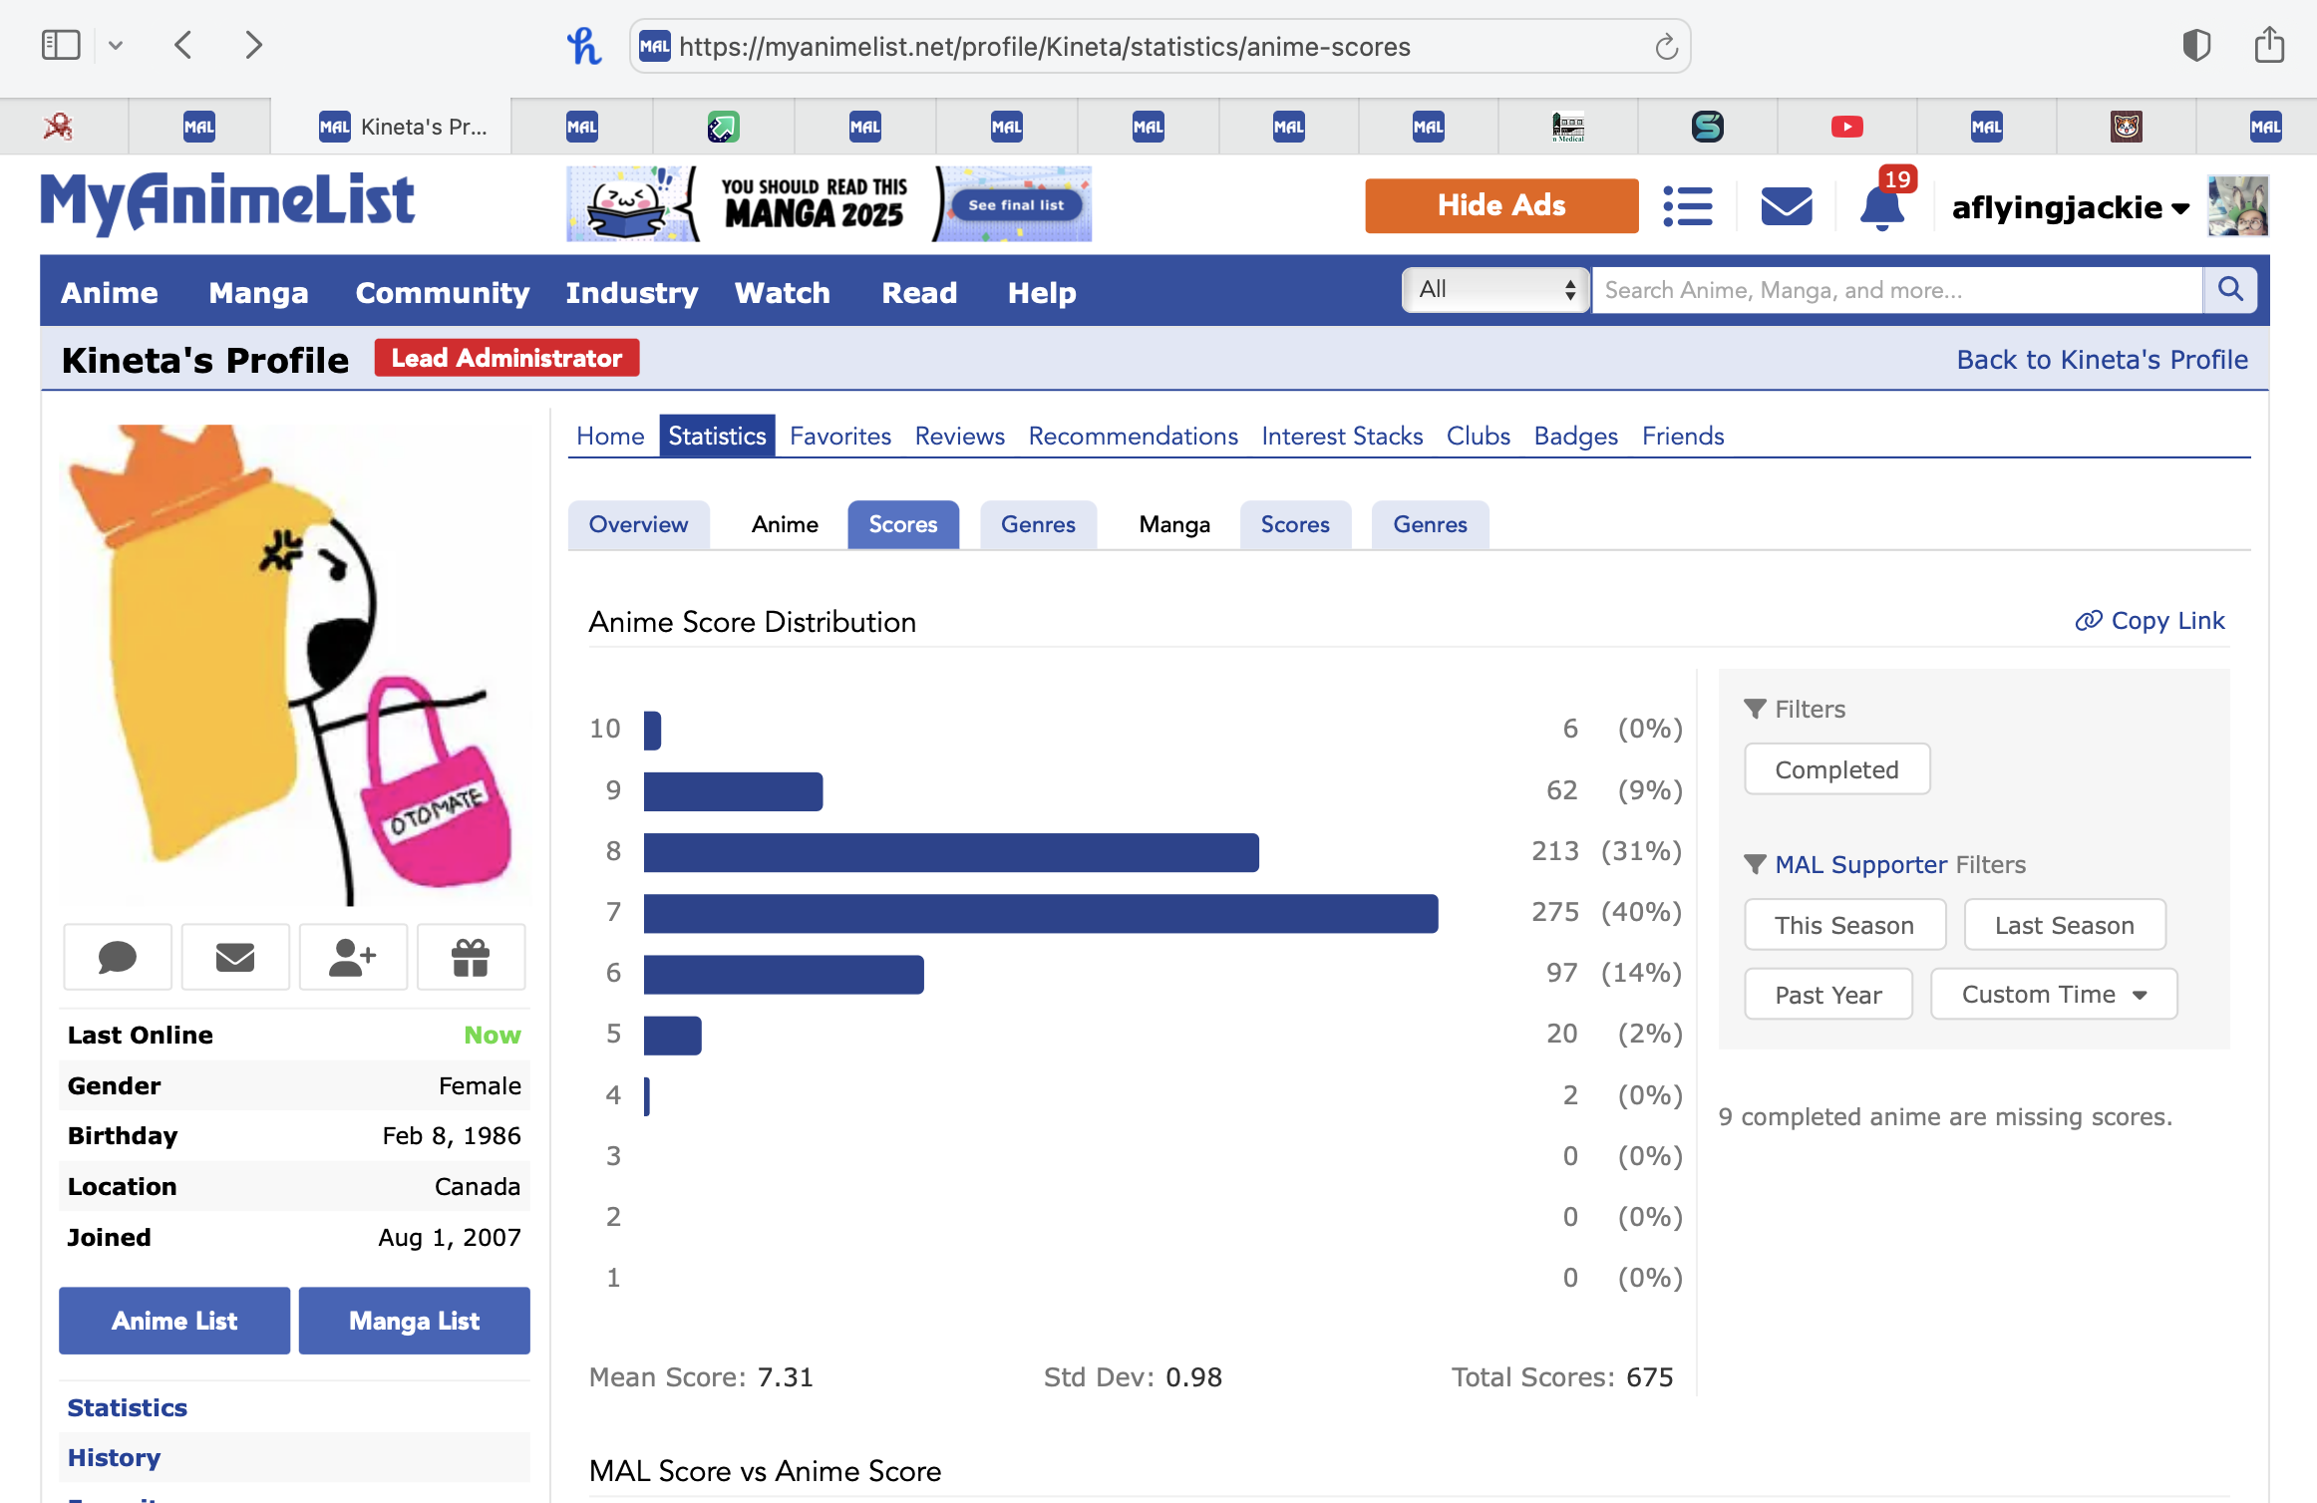Click the Hide Ads button
Viewport: 2317px width, 1503px height.
1500,205
